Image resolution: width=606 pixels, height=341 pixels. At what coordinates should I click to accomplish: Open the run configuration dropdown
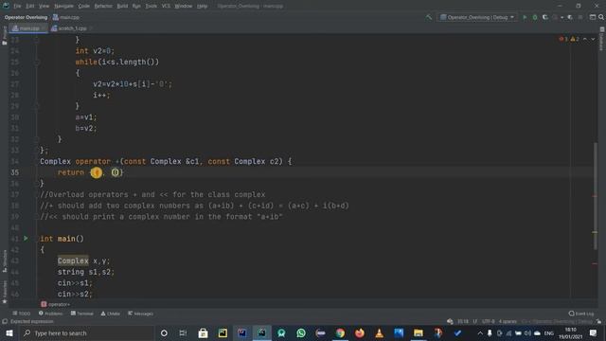point(477,17)
